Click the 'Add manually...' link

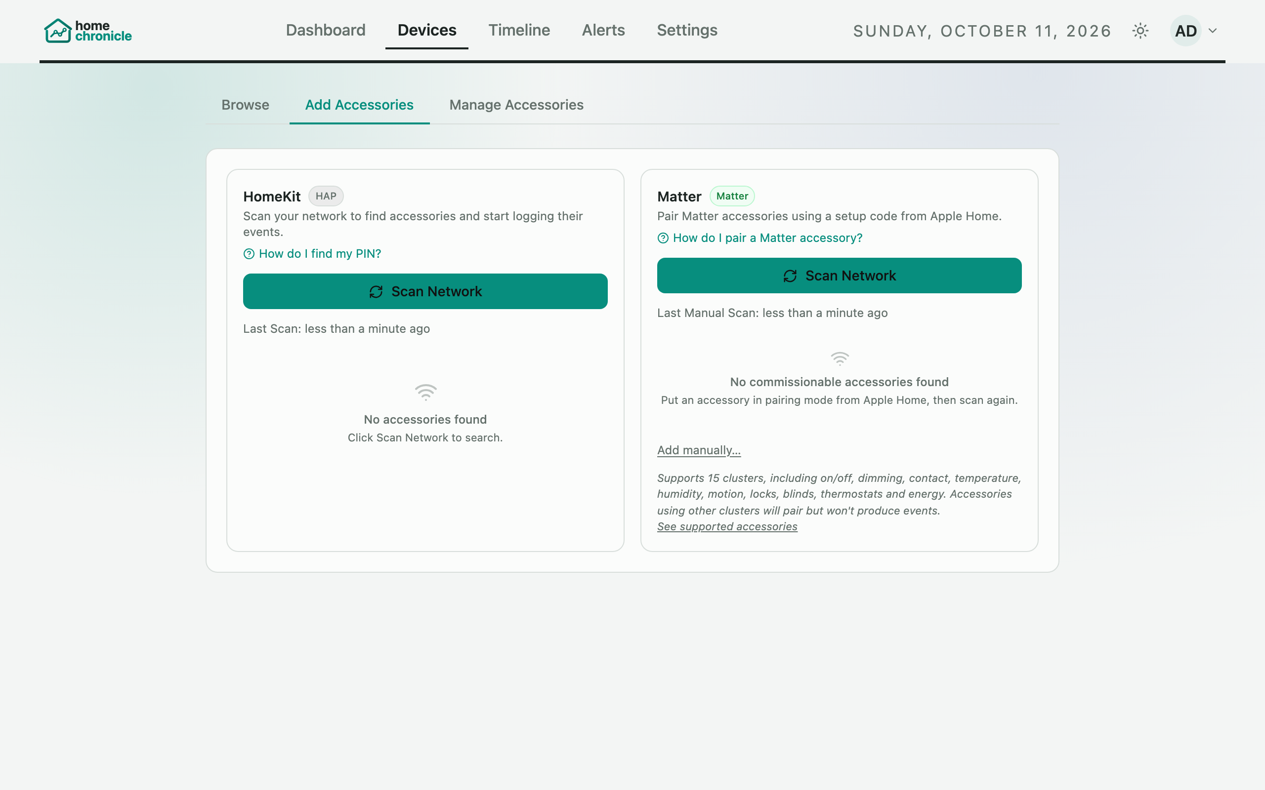(x=699, y=450)
